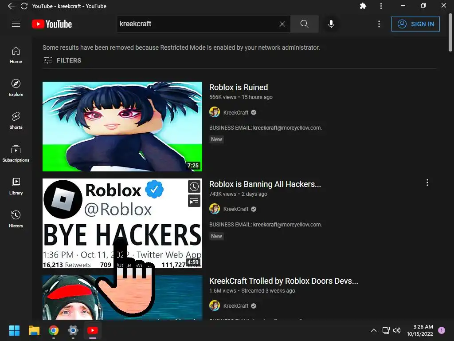454x341 pixels.
Task: Click the YouTube logo
Action: [x=52, y=24]
